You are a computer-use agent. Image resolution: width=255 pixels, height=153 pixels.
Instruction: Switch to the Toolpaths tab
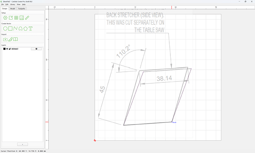coord(22,8)
